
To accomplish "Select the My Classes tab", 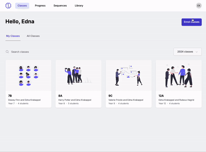I will click(13, 36).
